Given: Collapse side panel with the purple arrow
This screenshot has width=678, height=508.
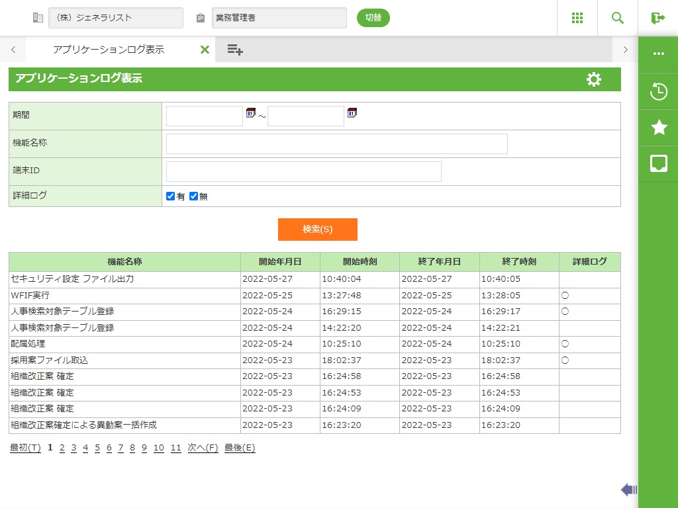Looking at the screenshot, I should 628,489.
